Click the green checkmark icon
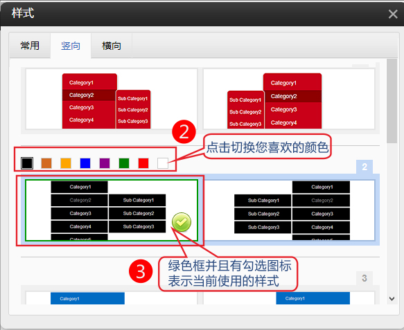This screenshot has height=330, width=404. coord(182,222)
